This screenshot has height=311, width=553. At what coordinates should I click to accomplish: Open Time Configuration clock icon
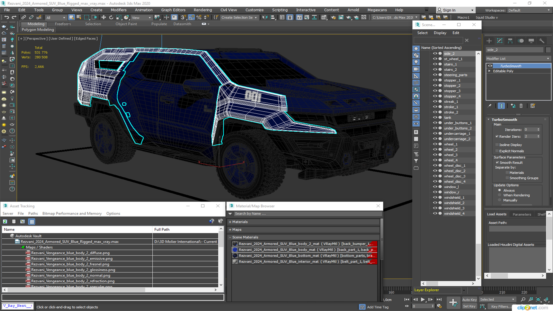click(x=439, y=306)
